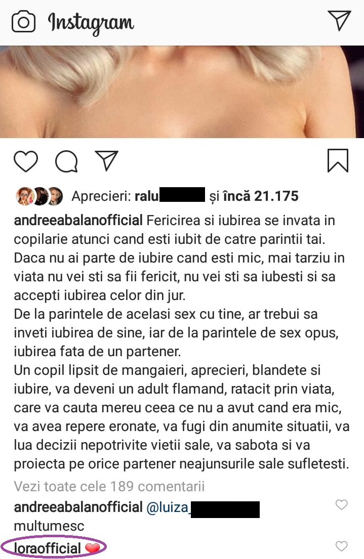The height and width of the screenshot is (559, 364).
Task: Like the post with heart icon
Action: pyautogui.click(x=26, y=161)
